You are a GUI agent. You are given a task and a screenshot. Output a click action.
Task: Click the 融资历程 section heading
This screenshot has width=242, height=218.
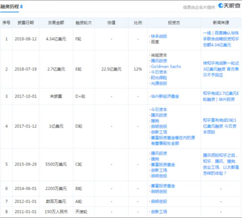(12, 6)
